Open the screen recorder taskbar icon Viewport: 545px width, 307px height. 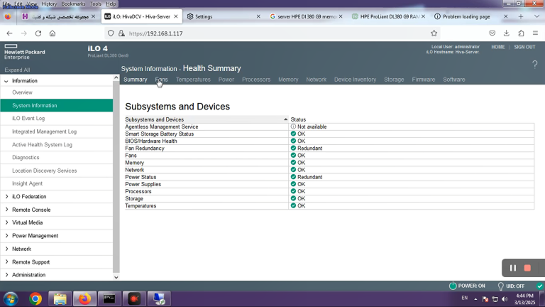tap(134, 299)
